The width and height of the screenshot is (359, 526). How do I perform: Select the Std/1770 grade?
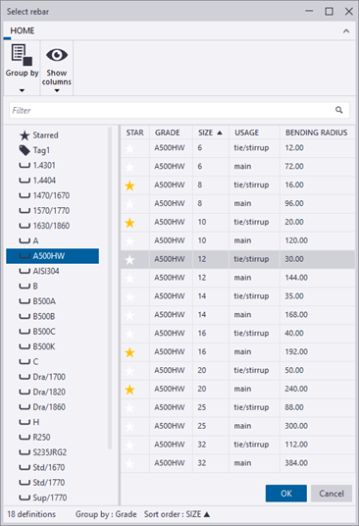pyautogui.click(x=42, y=483)
